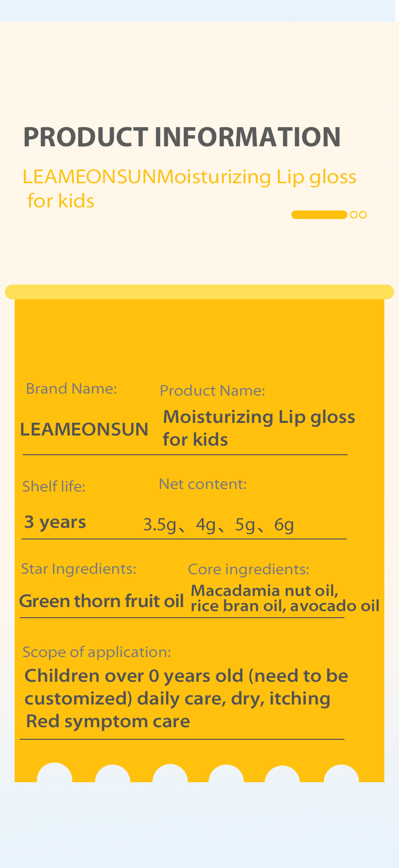Click the rightmost white semicircle at card bottom

(341, 774)
